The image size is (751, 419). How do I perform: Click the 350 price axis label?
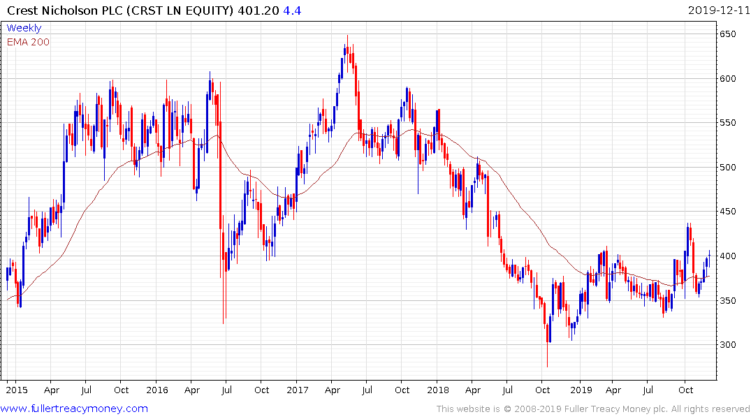coord(727,300)
